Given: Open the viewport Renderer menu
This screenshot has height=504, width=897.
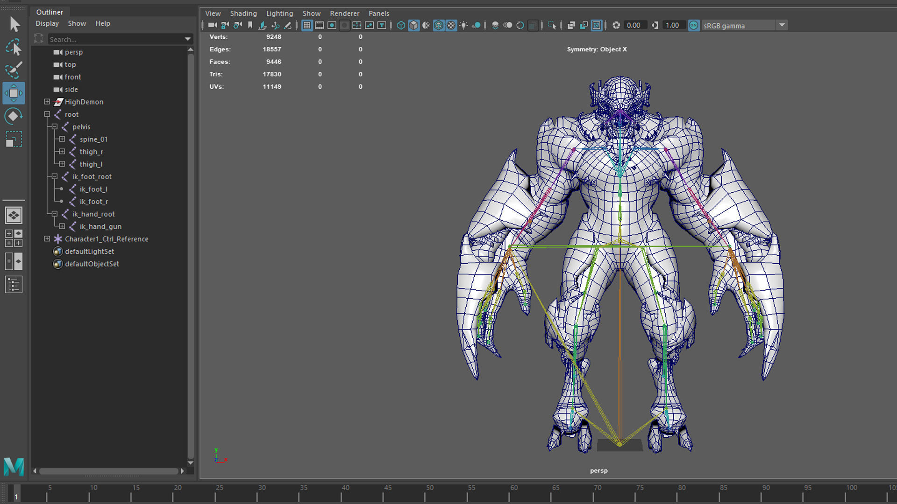Looking at the screenshot, I should (x=345, y=14).
